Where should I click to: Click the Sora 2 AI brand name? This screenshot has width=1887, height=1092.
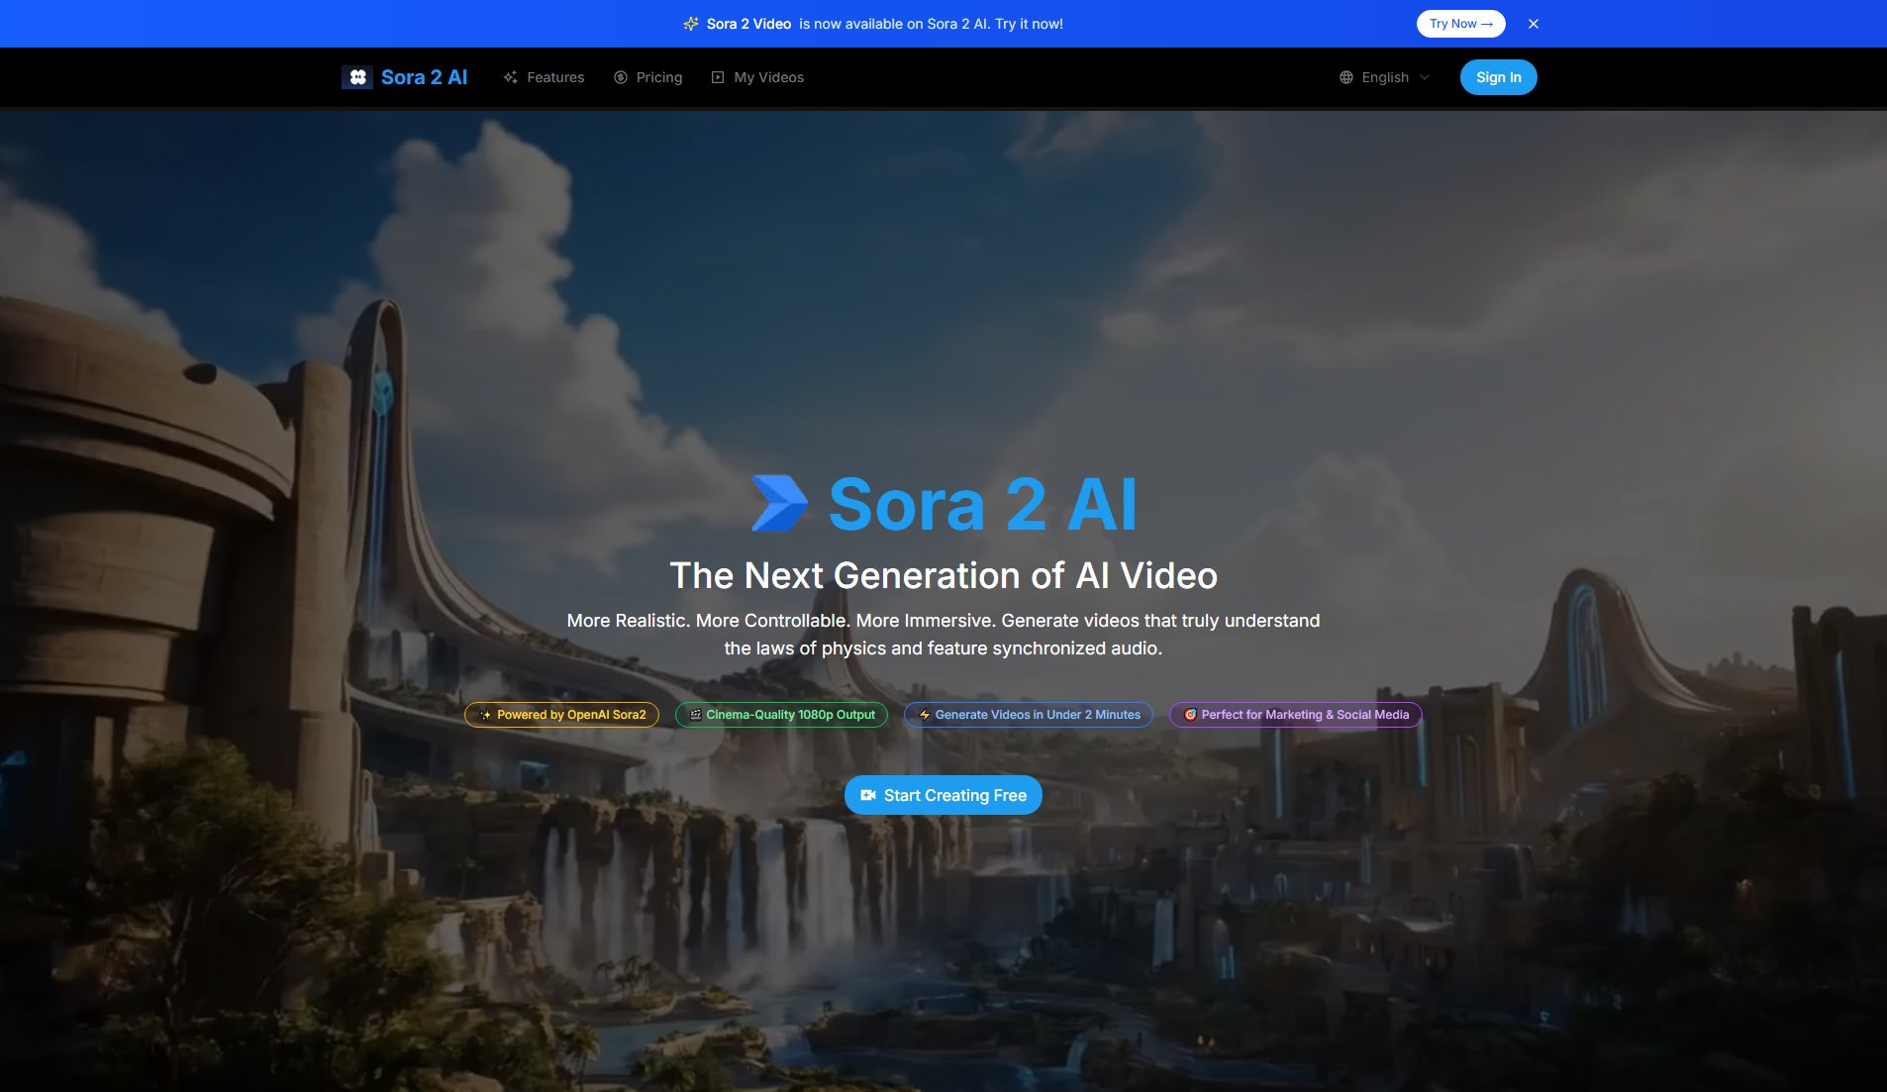(x=424, y=77)
